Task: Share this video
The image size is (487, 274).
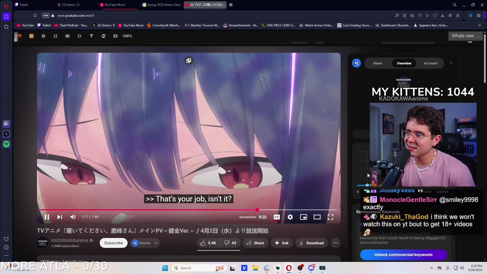Action: tap(255, 243)
